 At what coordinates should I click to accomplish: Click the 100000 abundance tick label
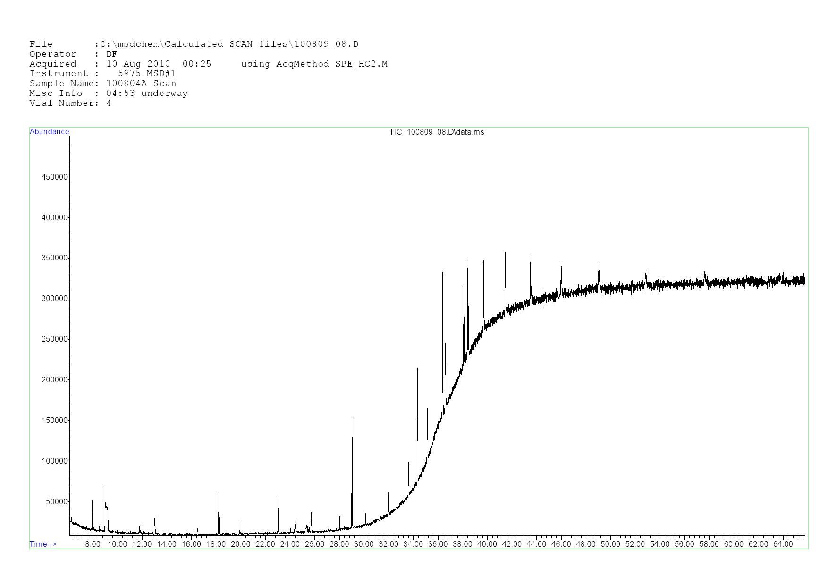pyautogui.click(x=55, y=461)
